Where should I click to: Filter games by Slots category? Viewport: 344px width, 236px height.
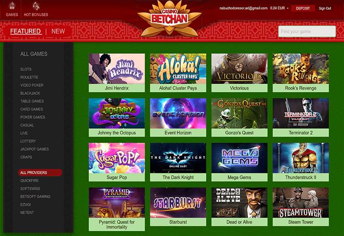(26, 69)
